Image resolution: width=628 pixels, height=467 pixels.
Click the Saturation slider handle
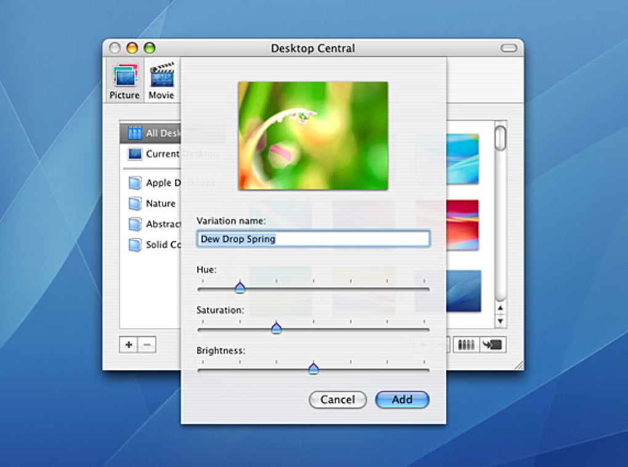pos(276,328)
